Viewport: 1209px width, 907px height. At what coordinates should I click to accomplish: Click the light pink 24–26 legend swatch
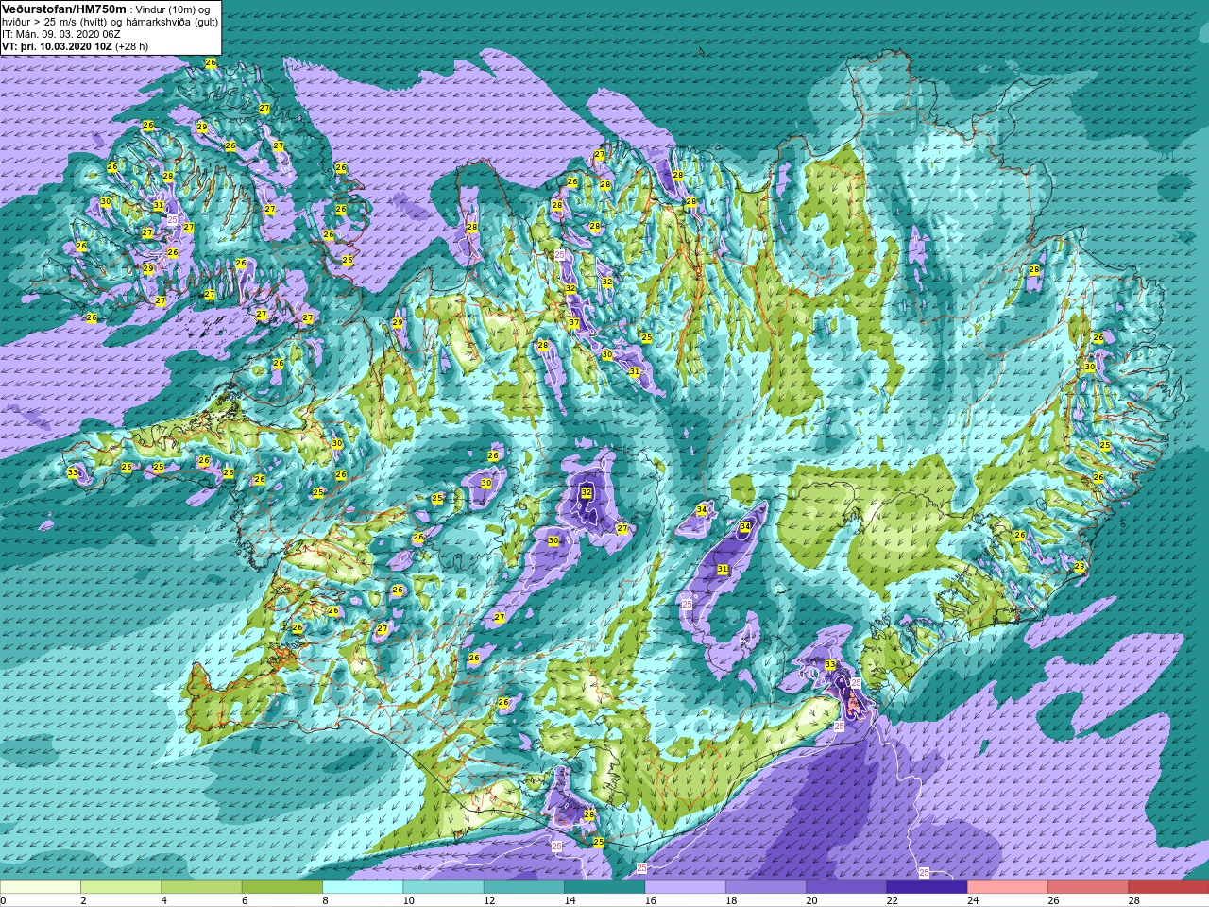pyautogui.click(x=1007, y=887)
